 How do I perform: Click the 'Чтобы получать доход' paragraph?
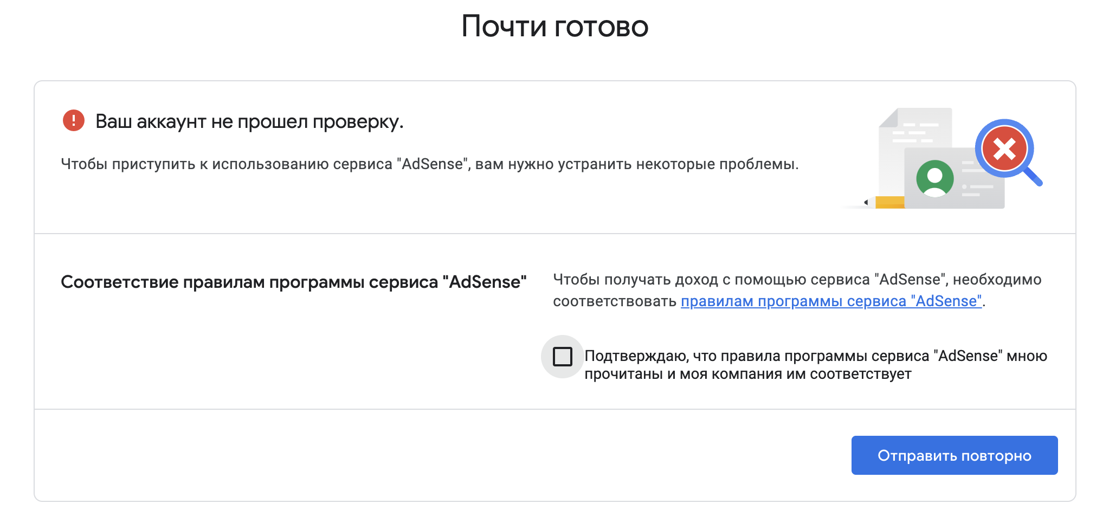[797, 291]
